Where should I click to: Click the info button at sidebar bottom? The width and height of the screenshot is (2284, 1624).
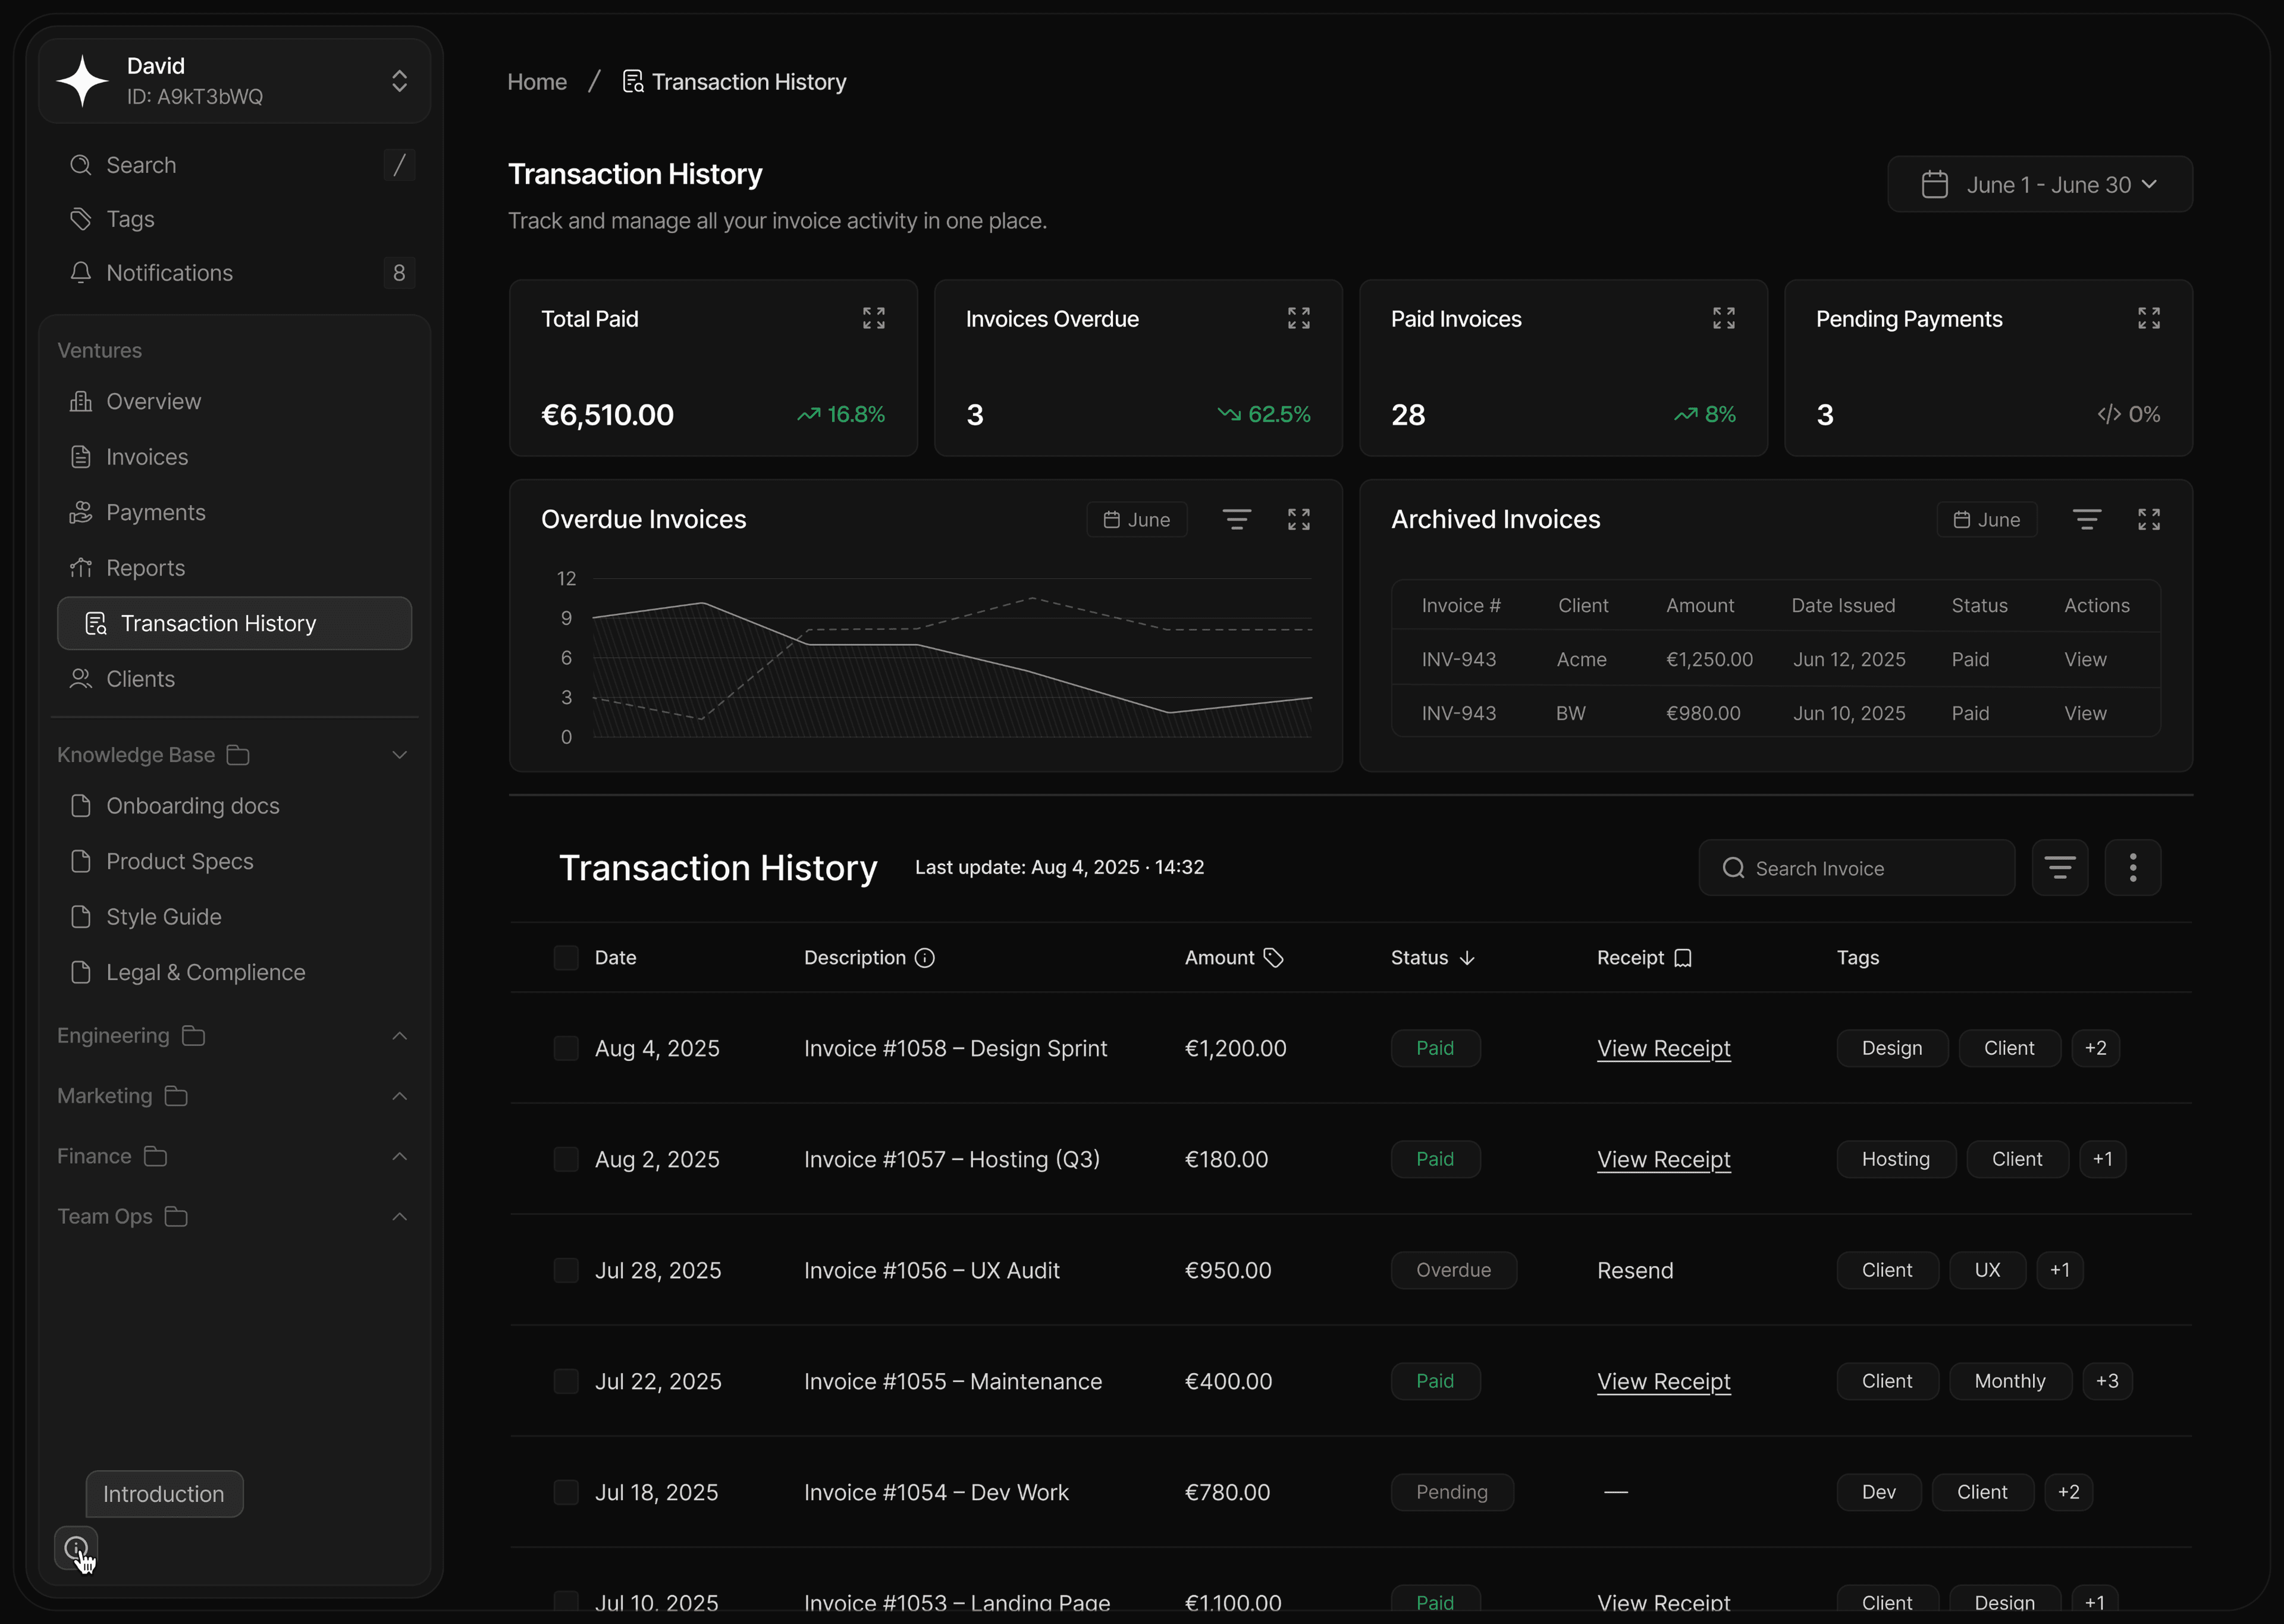75,1549
